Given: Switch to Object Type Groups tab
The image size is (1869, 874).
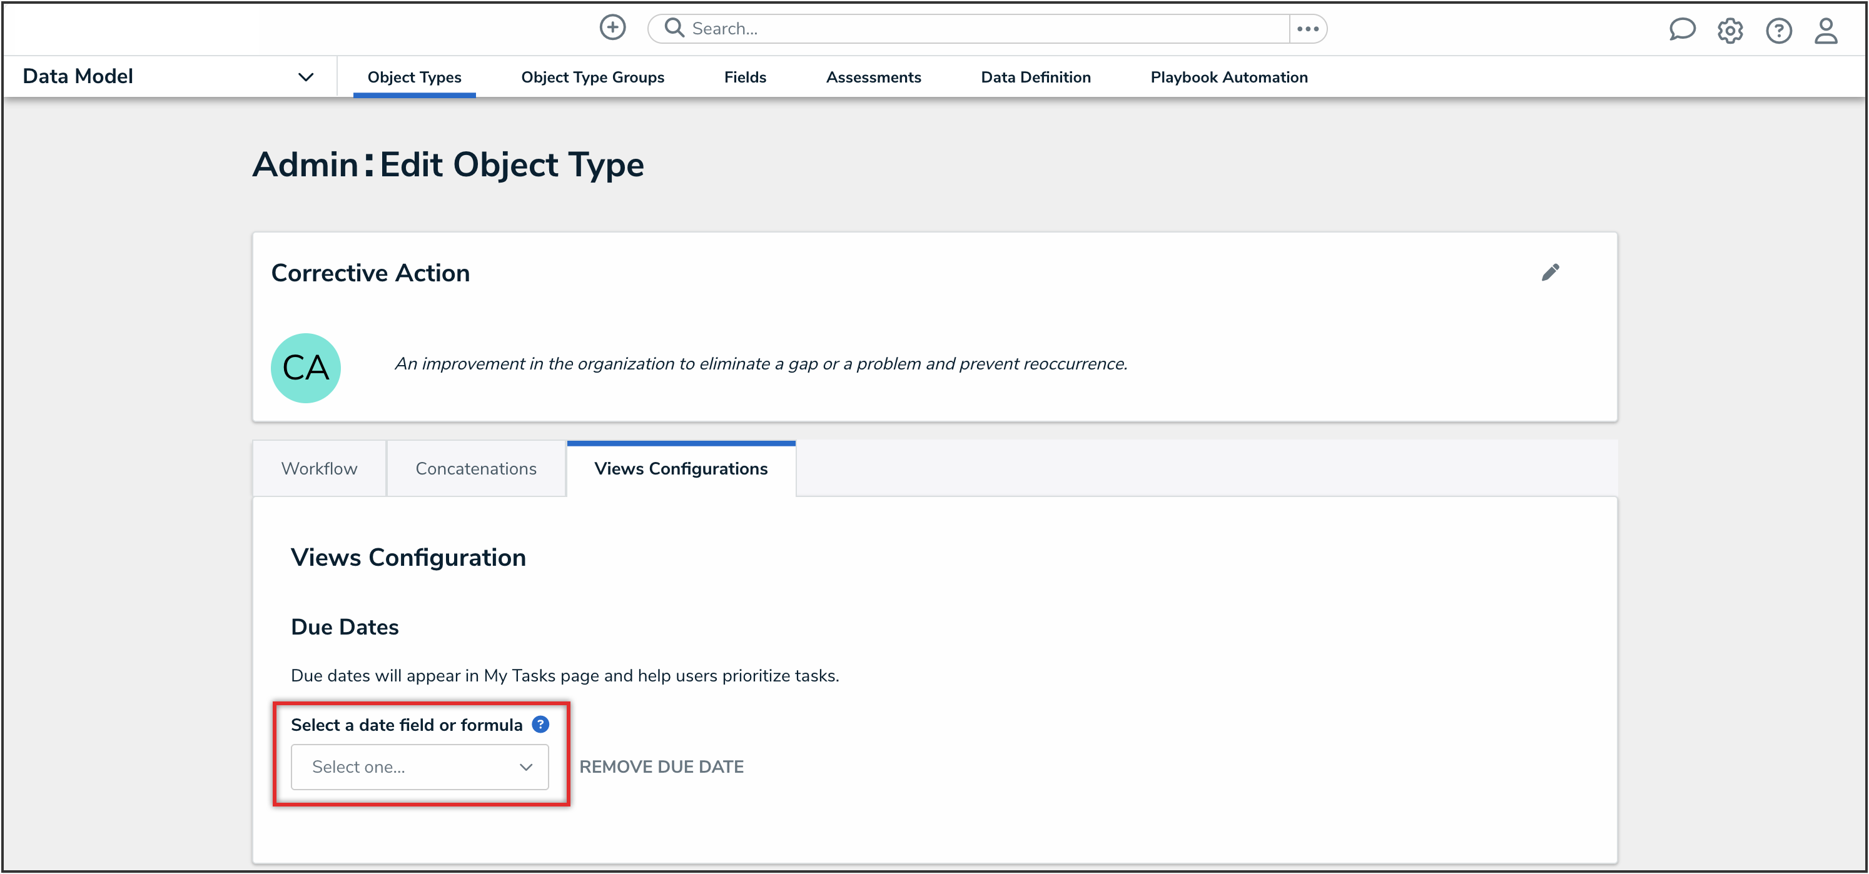Looking at the screenshot, I should (x=592, y=77).
